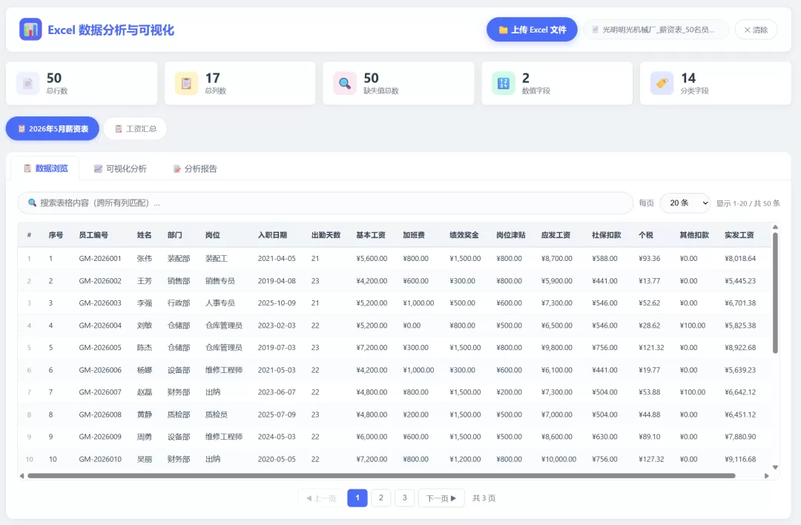The image size is (801, 525).
Task: Click the 序号 column header
Action: pos(56,235)
